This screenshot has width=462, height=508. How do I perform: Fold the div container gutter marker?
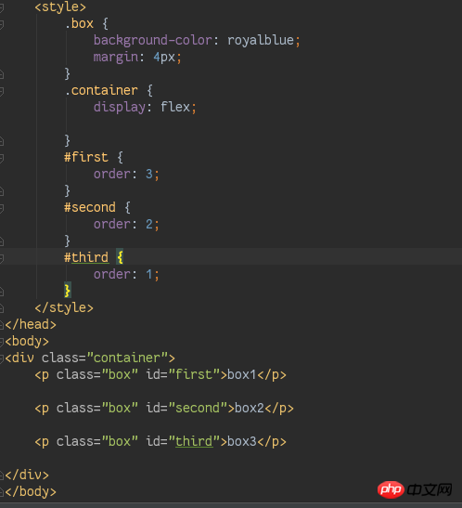2,358
